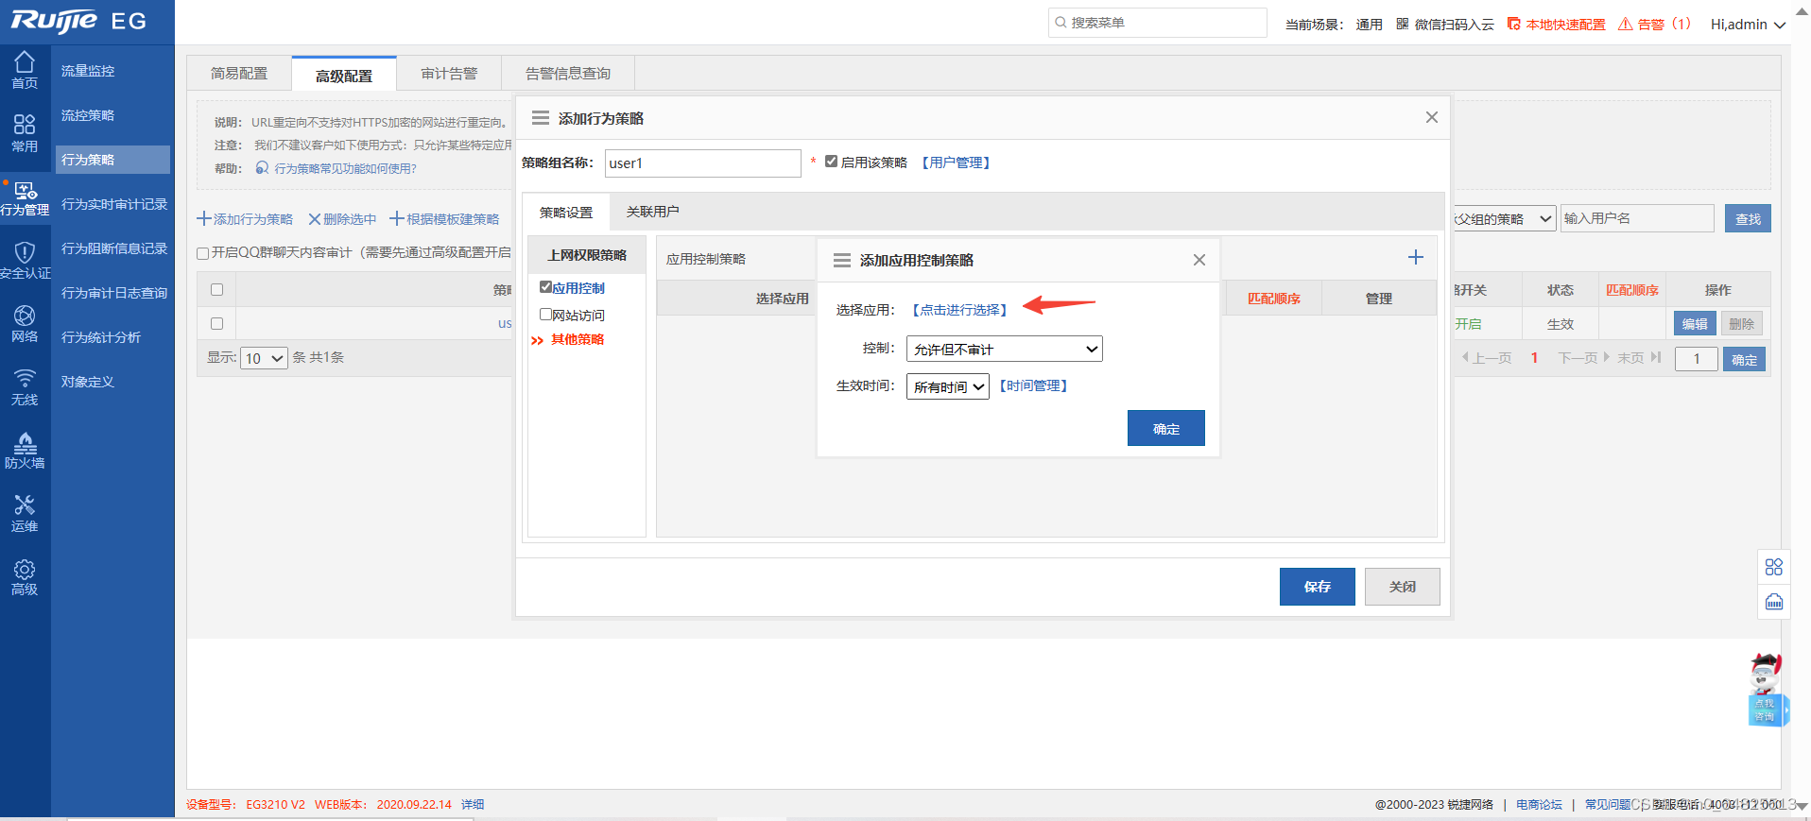Screen dimensions: 1811x821
Task: Open 对象定义 in the side menu
Action: tap(88, 382)
